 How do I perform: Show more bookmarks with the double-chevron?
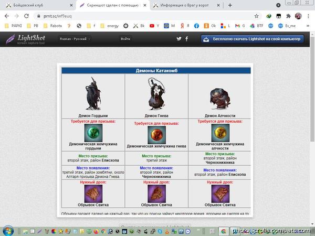tap(308, 26)
